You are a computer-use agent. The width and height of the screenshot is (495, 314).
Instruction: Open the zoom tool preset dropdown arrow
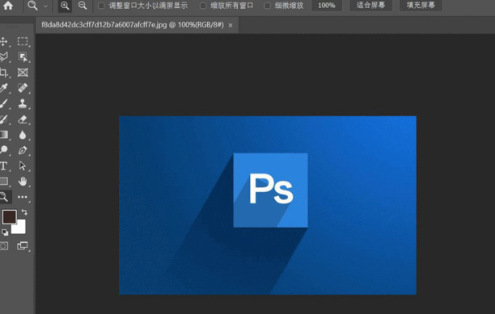[45, 6]
